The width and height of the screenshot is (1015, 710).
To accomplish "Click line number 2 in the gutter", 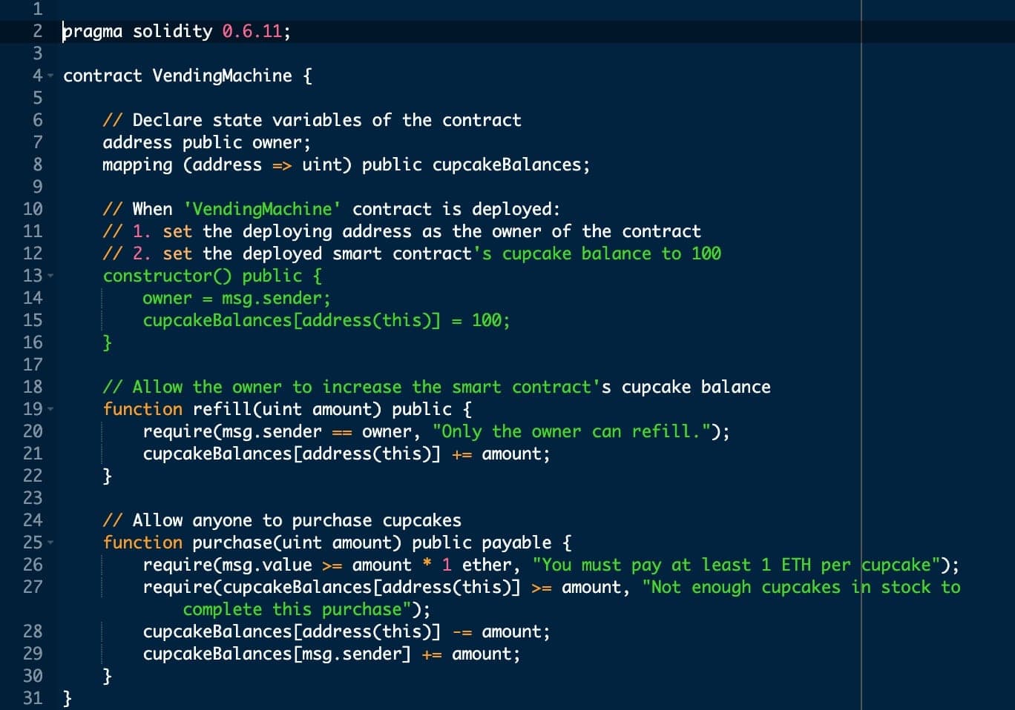I will tap(36, 30).
